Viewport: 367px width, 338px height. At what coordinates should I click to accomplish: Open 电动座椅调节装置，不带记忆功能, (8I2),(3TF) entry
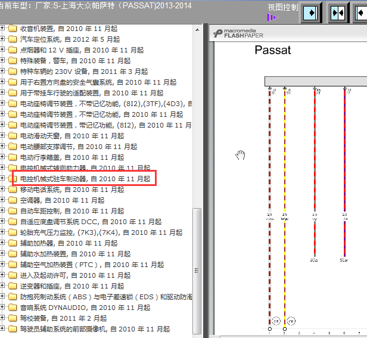click(106, 104)
